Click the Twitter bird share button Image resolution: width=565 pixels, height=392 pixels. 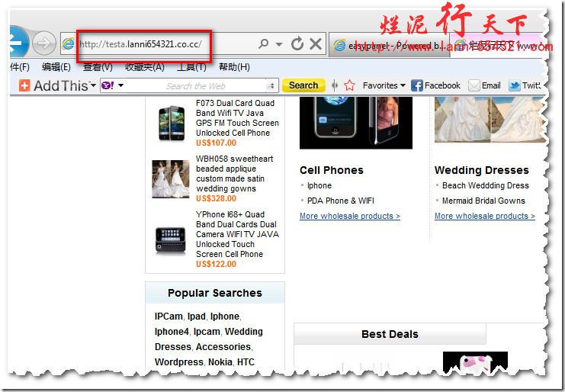[x=525, y=85]
